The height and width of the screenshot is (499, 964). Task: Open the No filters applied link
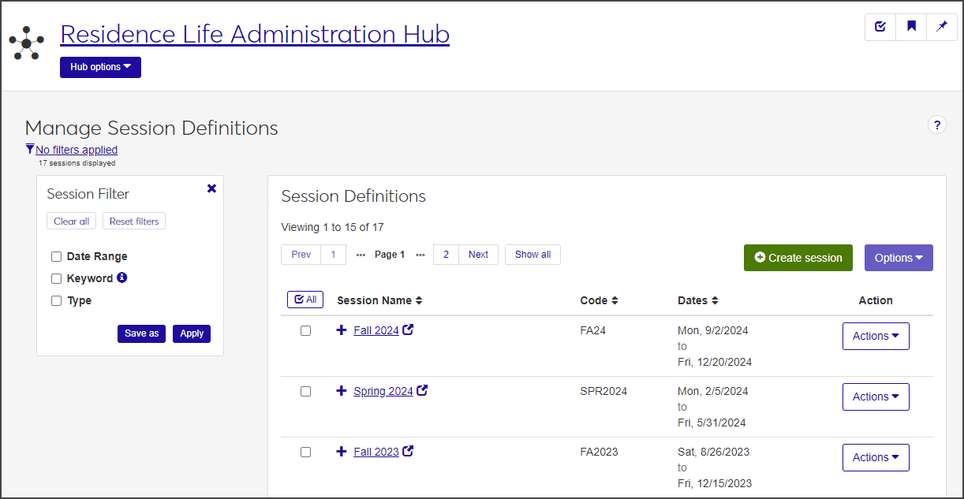pyautogui.click(x=77, y=150)
